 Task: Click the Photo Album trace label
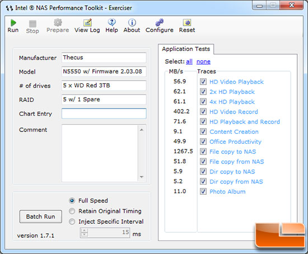click(227, 191)
